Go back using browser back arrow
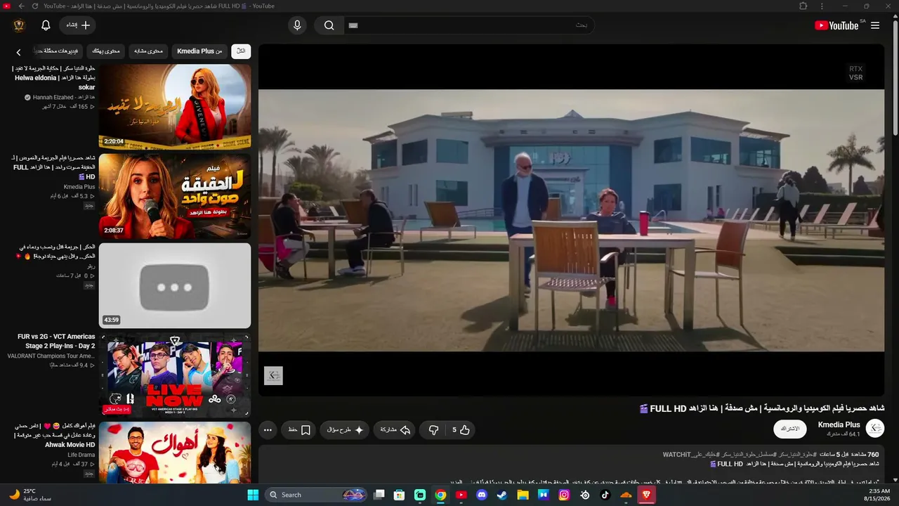Viewport: 899px width, 506px height. 22,6
